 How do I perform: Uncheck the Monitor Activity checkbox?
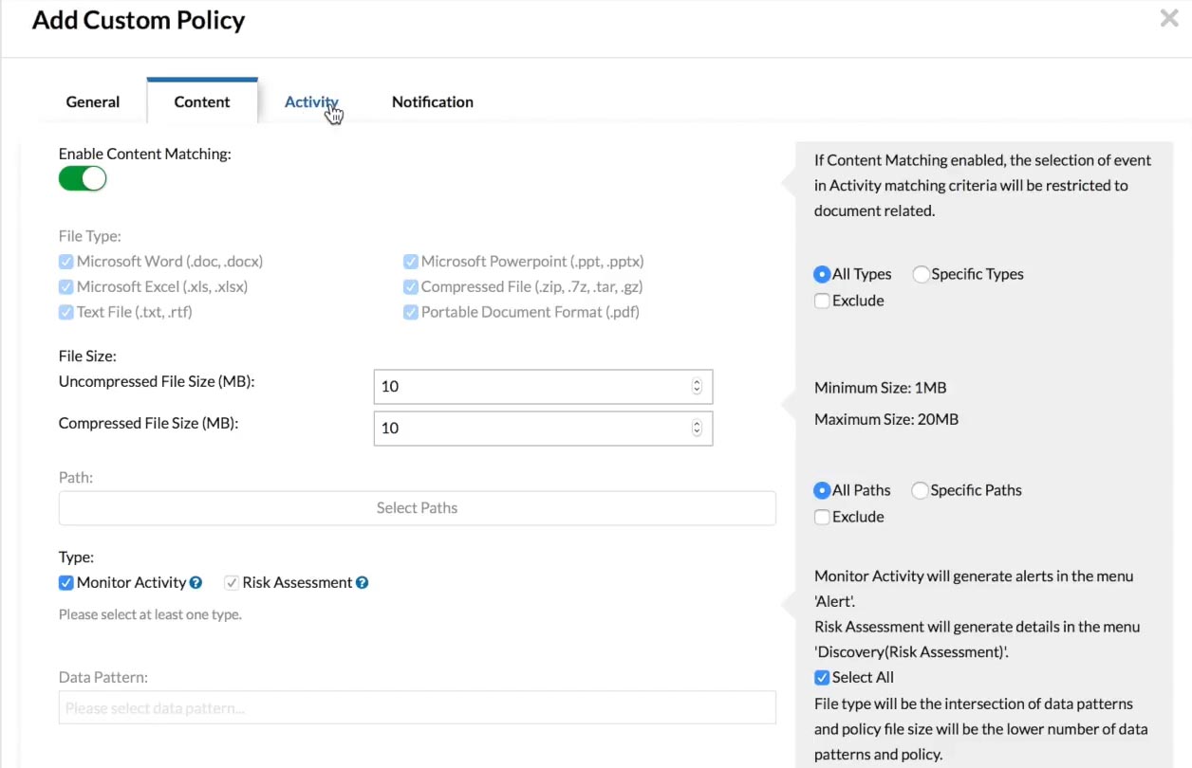click(x=66, y=583)
